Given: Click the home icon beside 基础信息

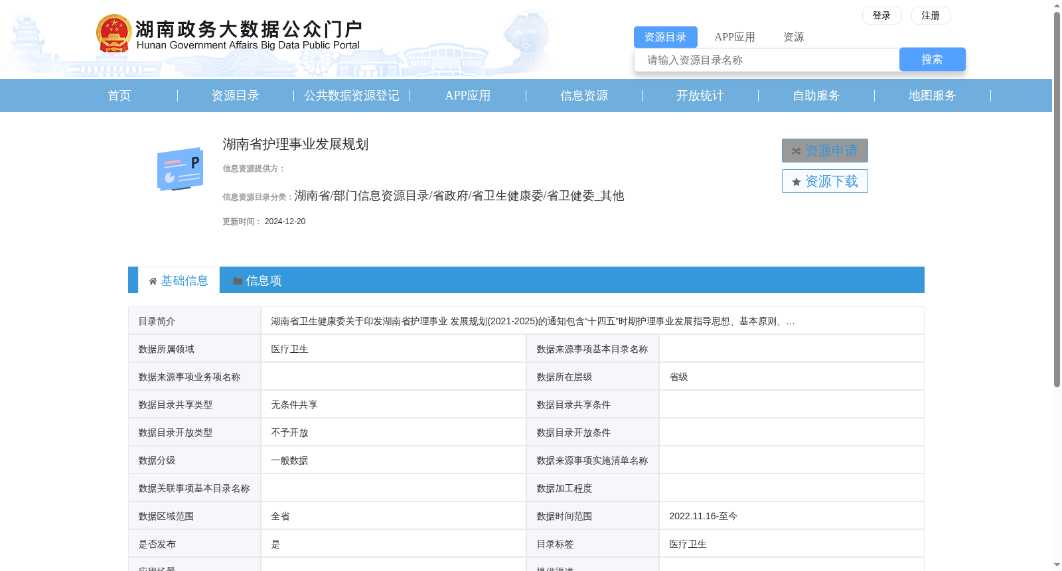Looking at the screenshot, I should click(x=153, y=281).
